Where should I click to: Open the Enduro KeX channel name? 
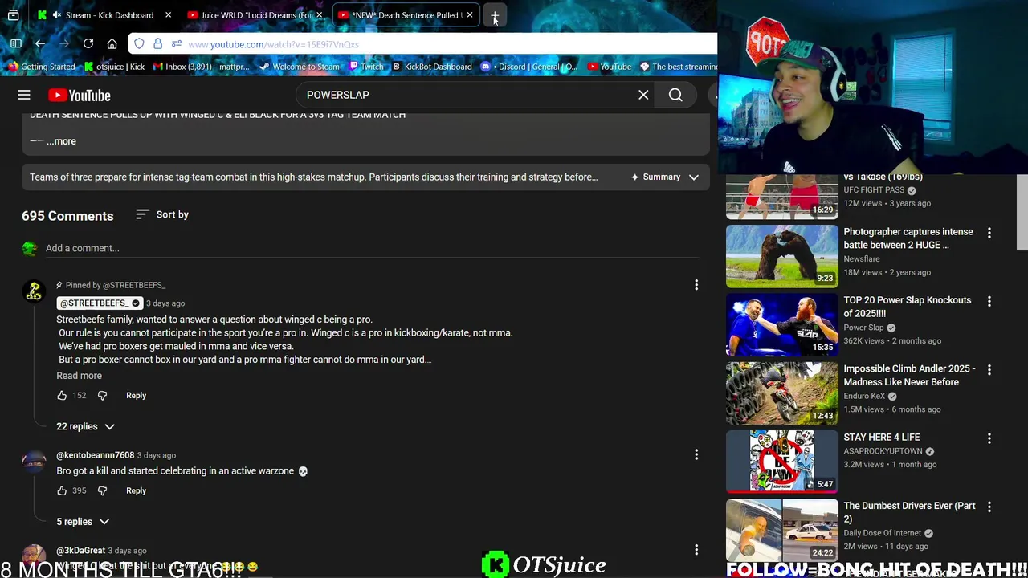(x=864, y=396)
